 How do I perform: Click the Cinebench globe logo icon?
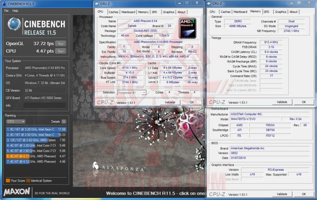14,24
